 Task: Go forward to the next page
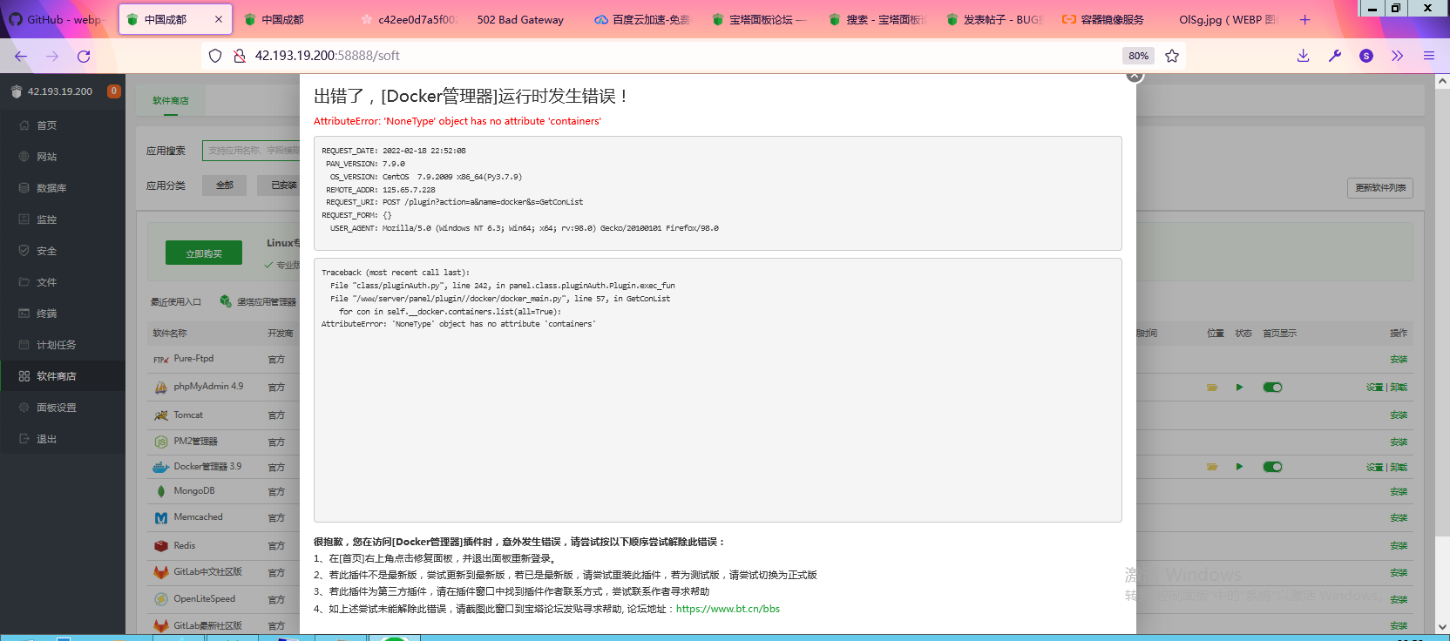tap(52, 56)
